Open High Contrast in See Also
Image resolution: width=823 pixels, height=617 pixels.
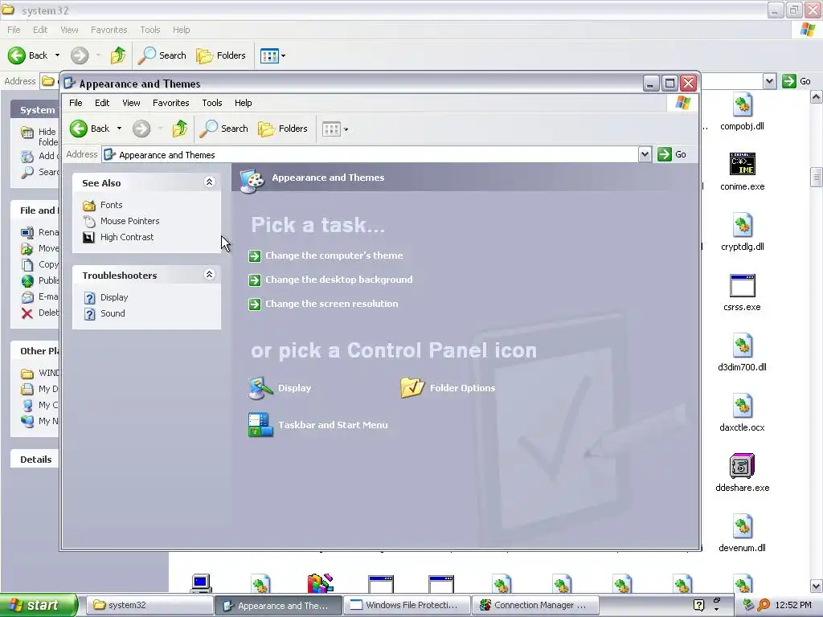point(127,237)
